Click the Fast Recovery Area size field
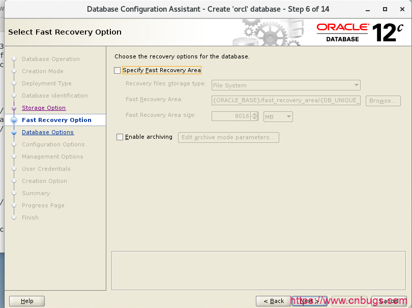 tap(231, 116)
